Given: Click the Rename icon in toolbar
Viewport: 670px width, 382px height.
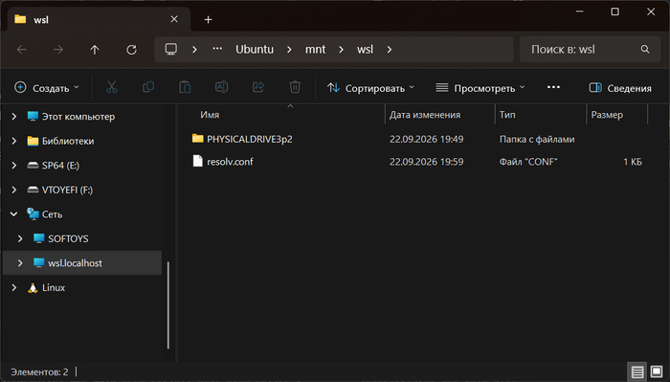Looking at the screenshot, I should (x=221, y=87).
